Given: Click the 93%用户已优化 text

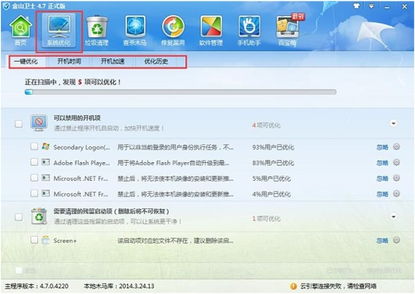Looking at the screenshot, I should pyautogui.click(x=273, y=147).
